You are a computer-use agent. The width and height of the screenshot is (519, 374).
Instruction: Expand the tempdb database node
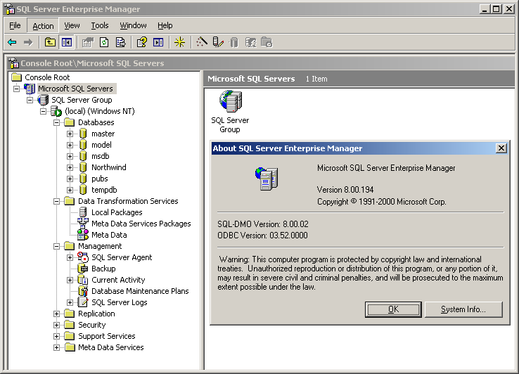(70, 190)
